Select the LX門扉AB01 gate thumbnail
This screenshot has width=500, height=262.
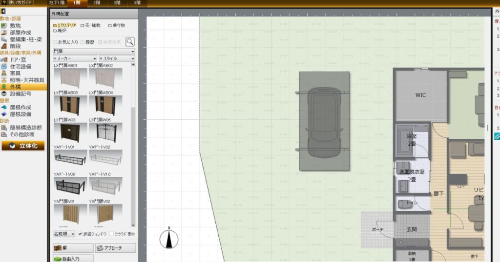(x=70, y=78)
